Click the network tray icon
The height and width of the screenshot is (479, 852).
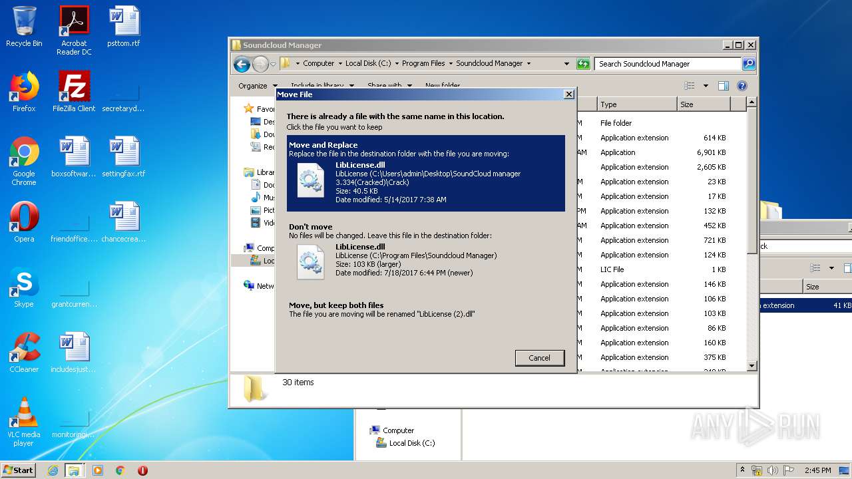point(757,470)
